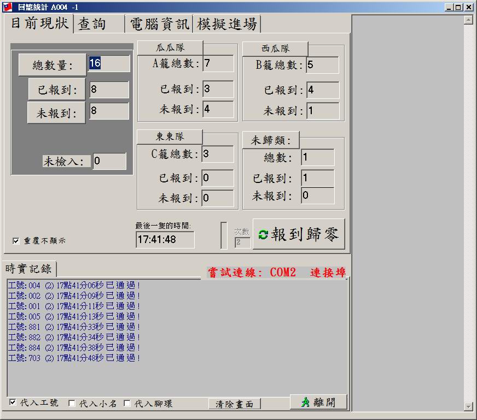Image resolution: width=477 pixels, height=420 pixels.
Task: Click the 未報到 button in gray panel
Action: (x=56, y=113)
